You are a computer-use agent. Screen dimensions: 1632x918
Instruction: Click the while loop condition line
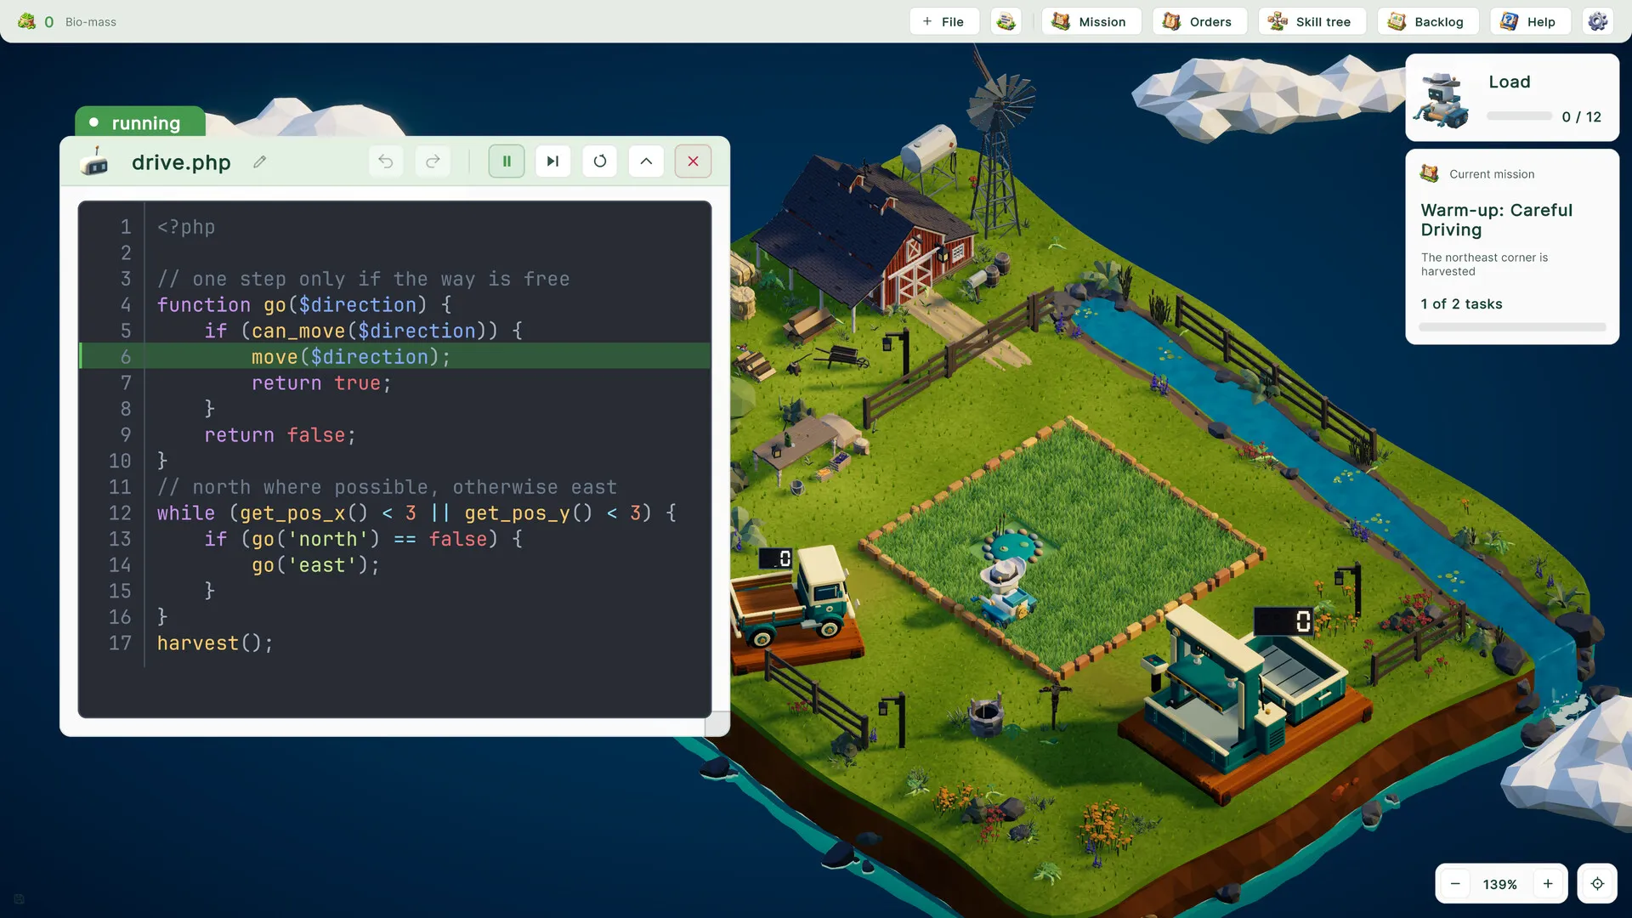416,513
